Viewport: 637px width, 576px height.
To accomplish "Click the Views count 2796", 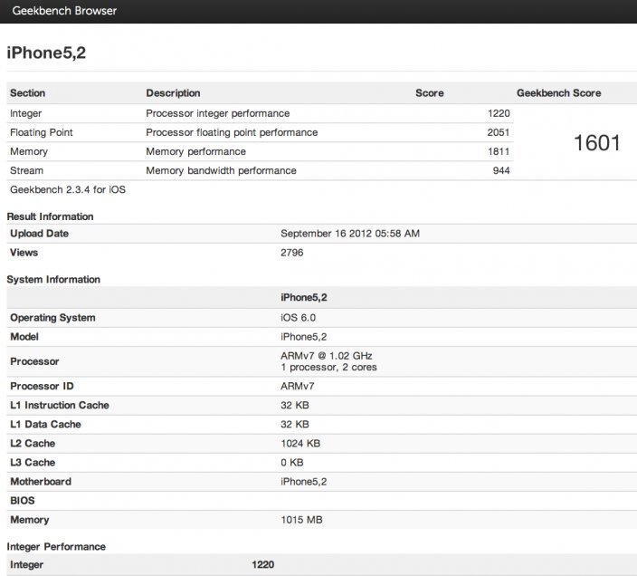I will (x=292, y=253).
